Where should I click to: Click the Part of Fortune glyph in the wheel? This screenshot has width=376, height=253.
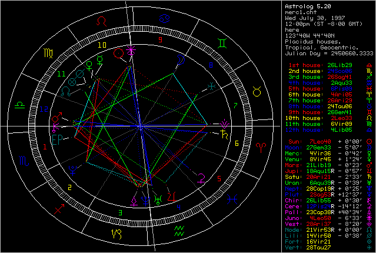(72, 82)
